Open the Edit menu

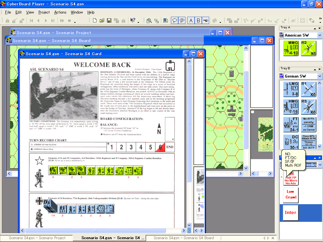(x=18, y=12)
